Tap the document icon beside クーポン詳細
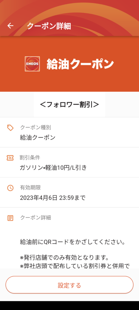This screenshot has width=139, height=310. click(x=10, y=218)
